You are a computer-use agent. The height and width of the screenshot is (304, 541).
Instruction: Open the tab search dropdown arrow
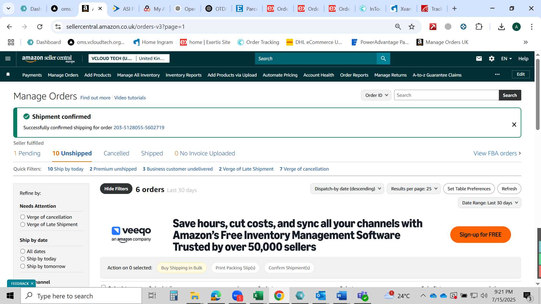click(x=8, y=9)
